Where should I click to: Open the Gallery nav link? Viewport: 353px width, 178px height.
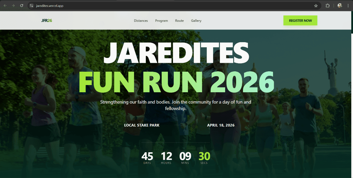pos(196,21)
